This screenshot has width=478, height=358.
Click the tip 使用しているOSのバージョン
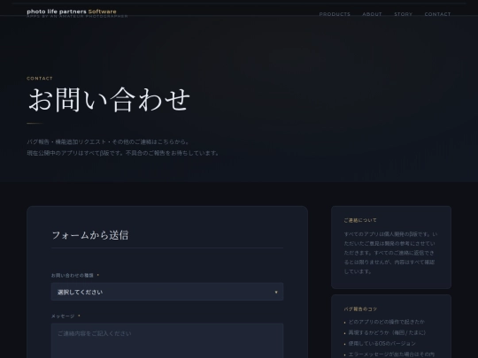[x=382, y=343]
